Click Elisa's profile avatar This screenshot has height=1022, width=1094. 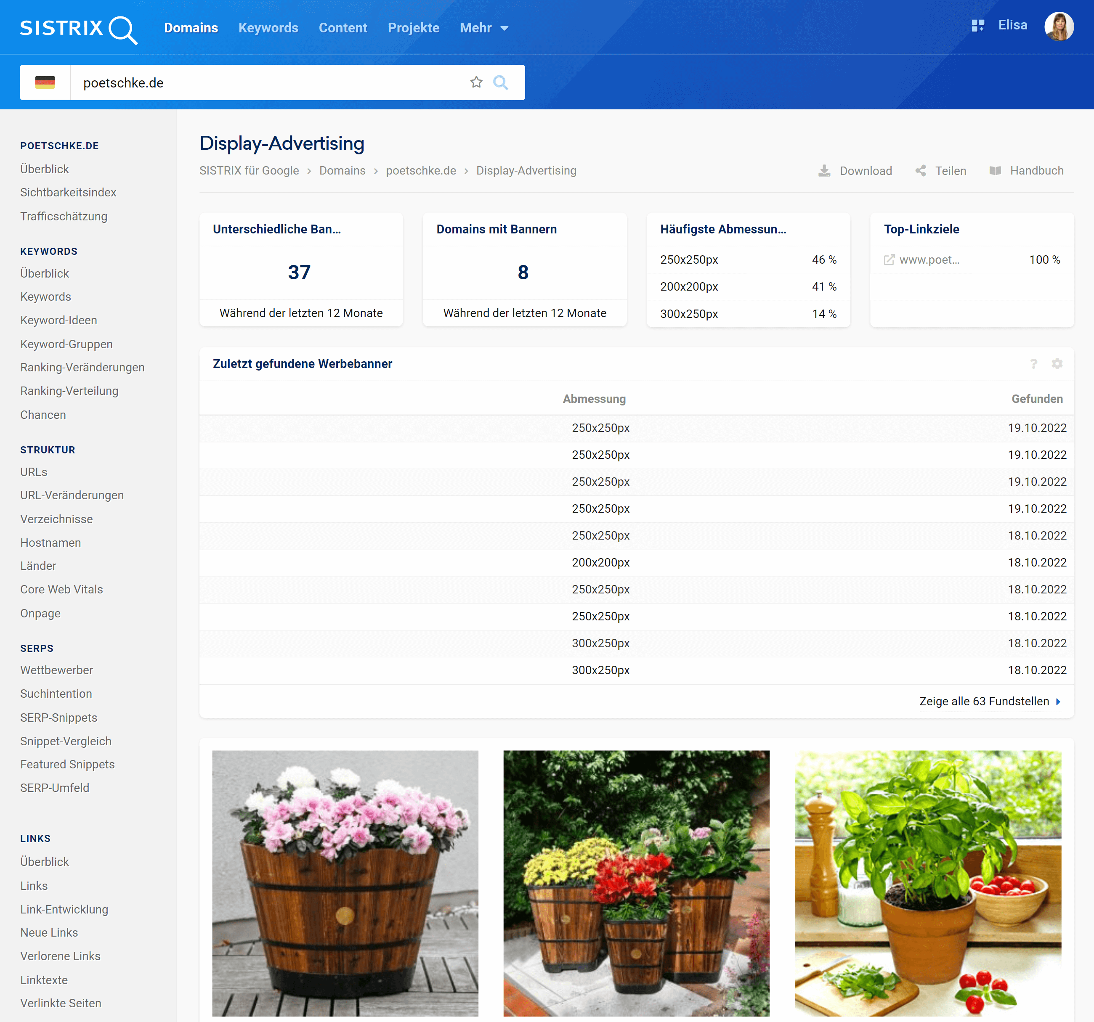(x=1059, y=26)
